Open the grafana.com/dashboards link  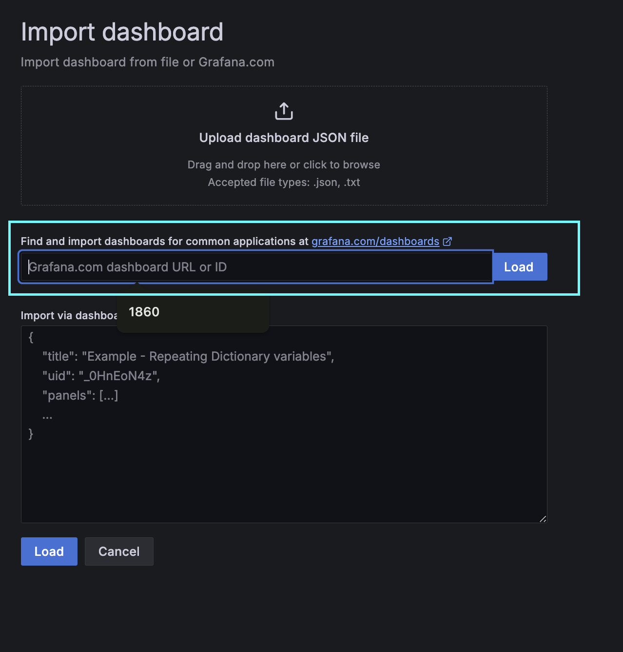point(375,241)
